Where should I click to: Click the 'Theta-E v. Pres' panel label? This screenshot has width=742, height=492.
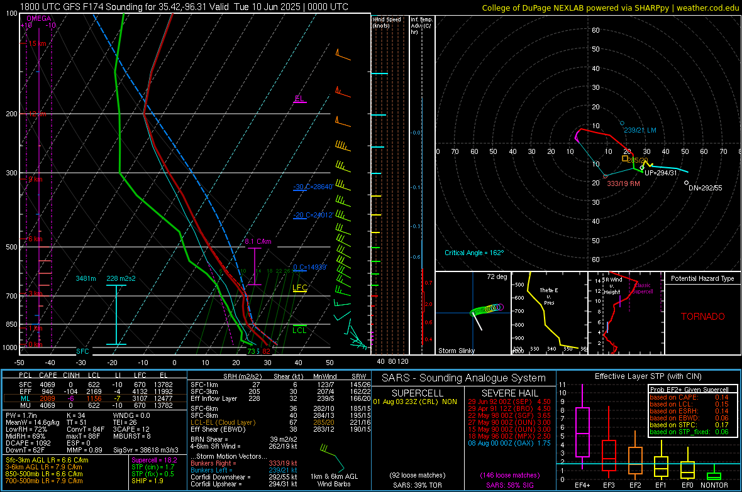tap(549, 296)
